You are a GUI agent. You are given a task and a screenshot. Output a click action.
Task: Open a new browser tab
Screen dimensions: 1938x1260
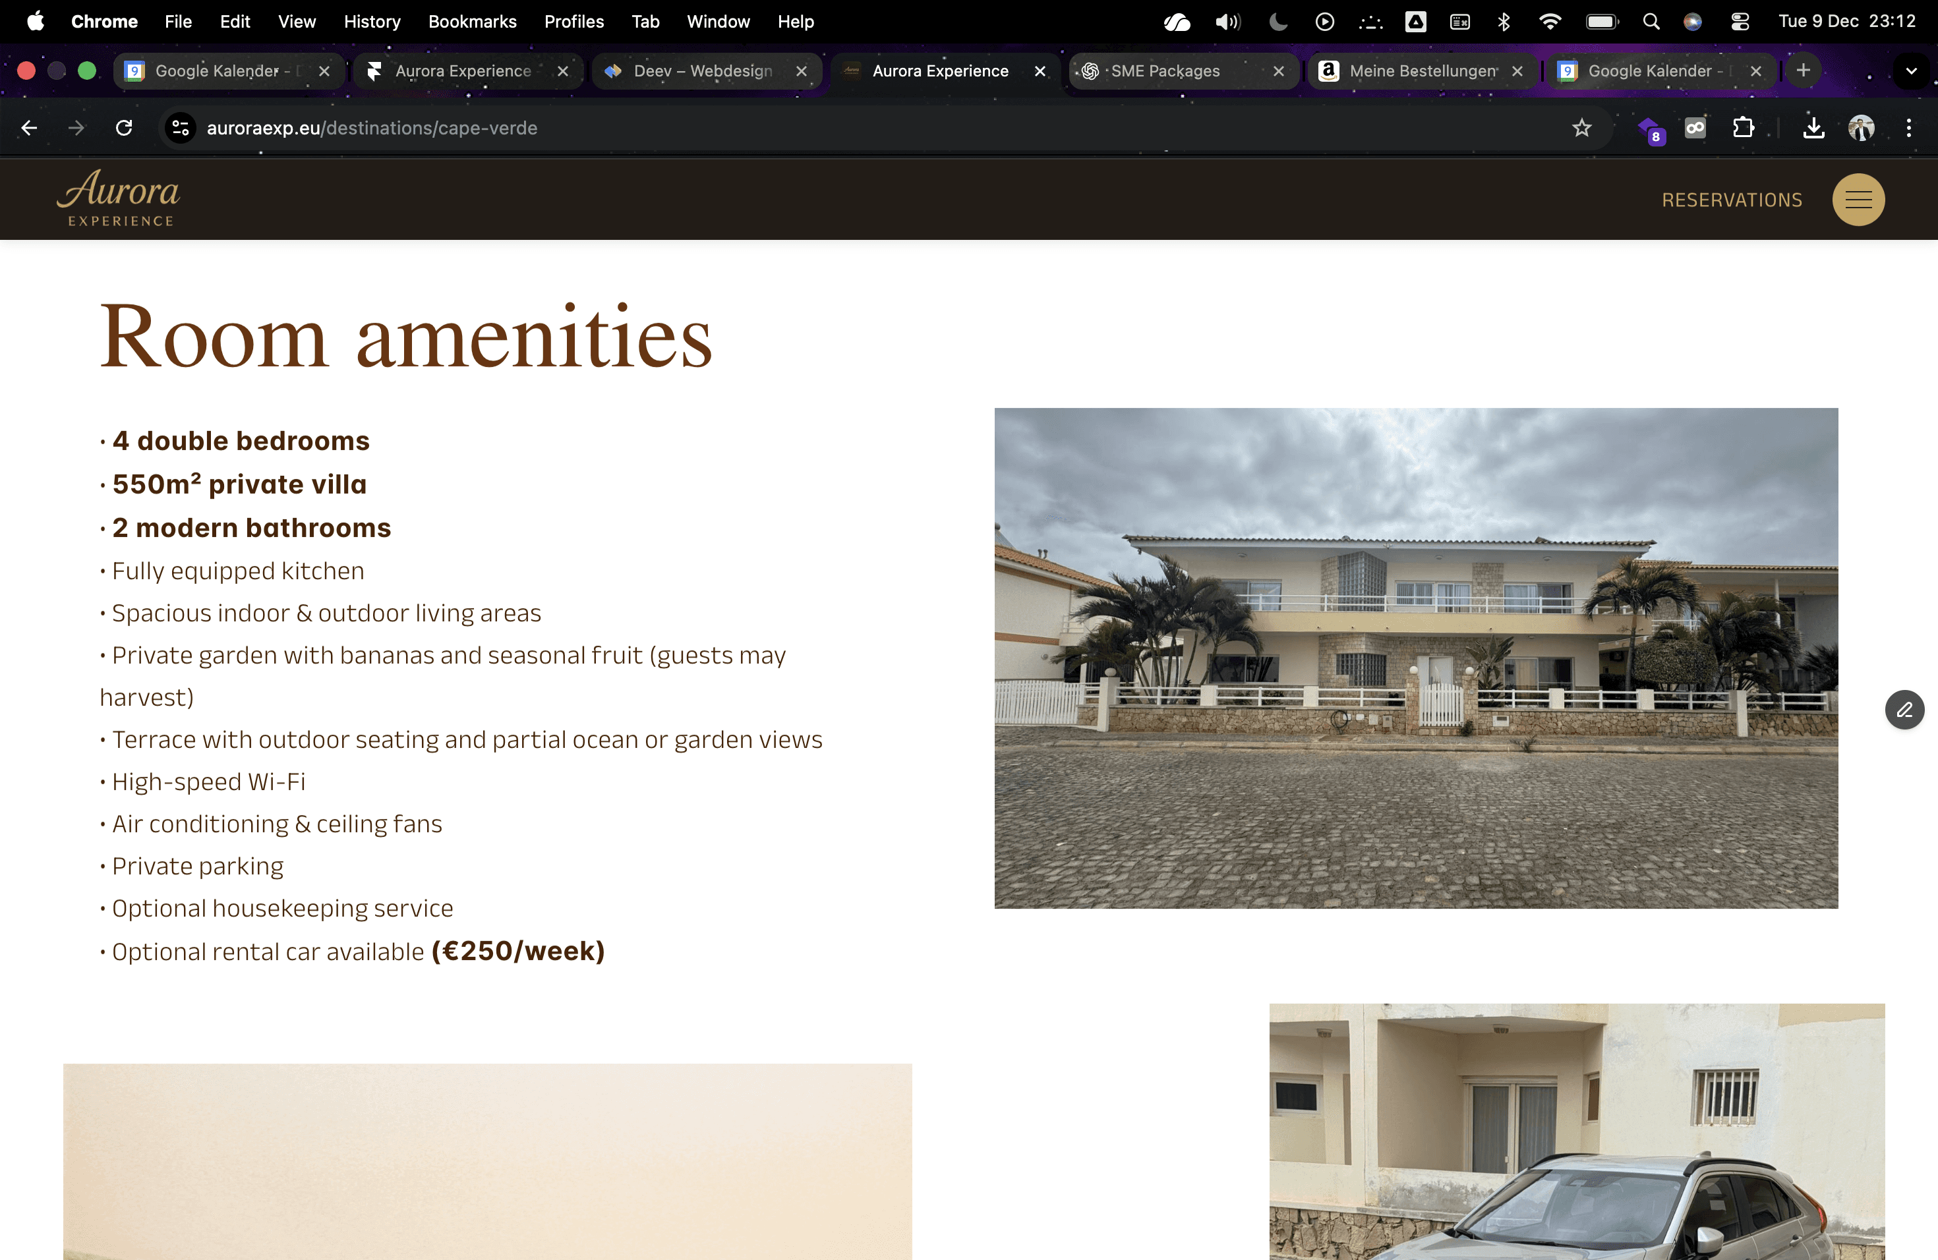1803,71
